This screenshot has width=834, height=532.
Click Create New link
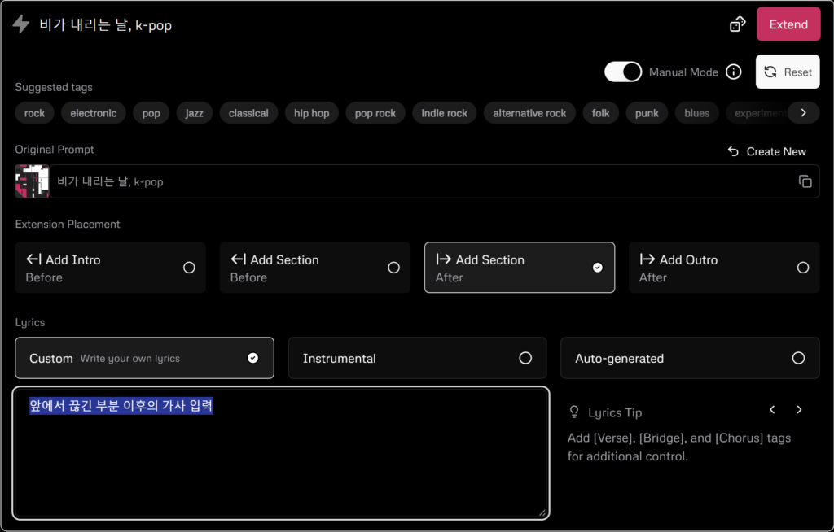[x=767, y=151]
